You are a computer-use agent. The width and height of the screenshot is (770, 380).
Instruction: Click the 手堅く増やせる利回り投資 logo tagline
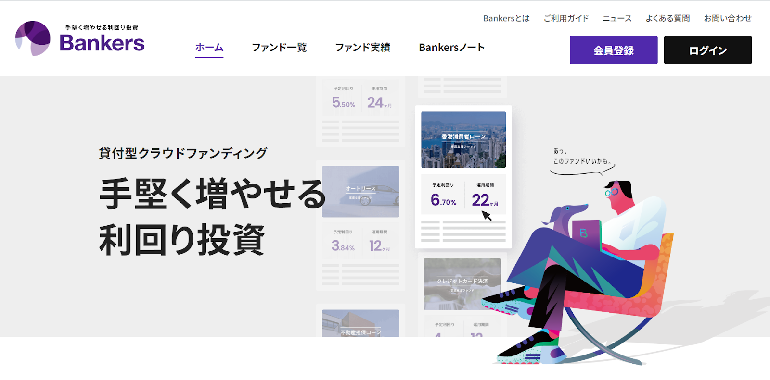102,27
